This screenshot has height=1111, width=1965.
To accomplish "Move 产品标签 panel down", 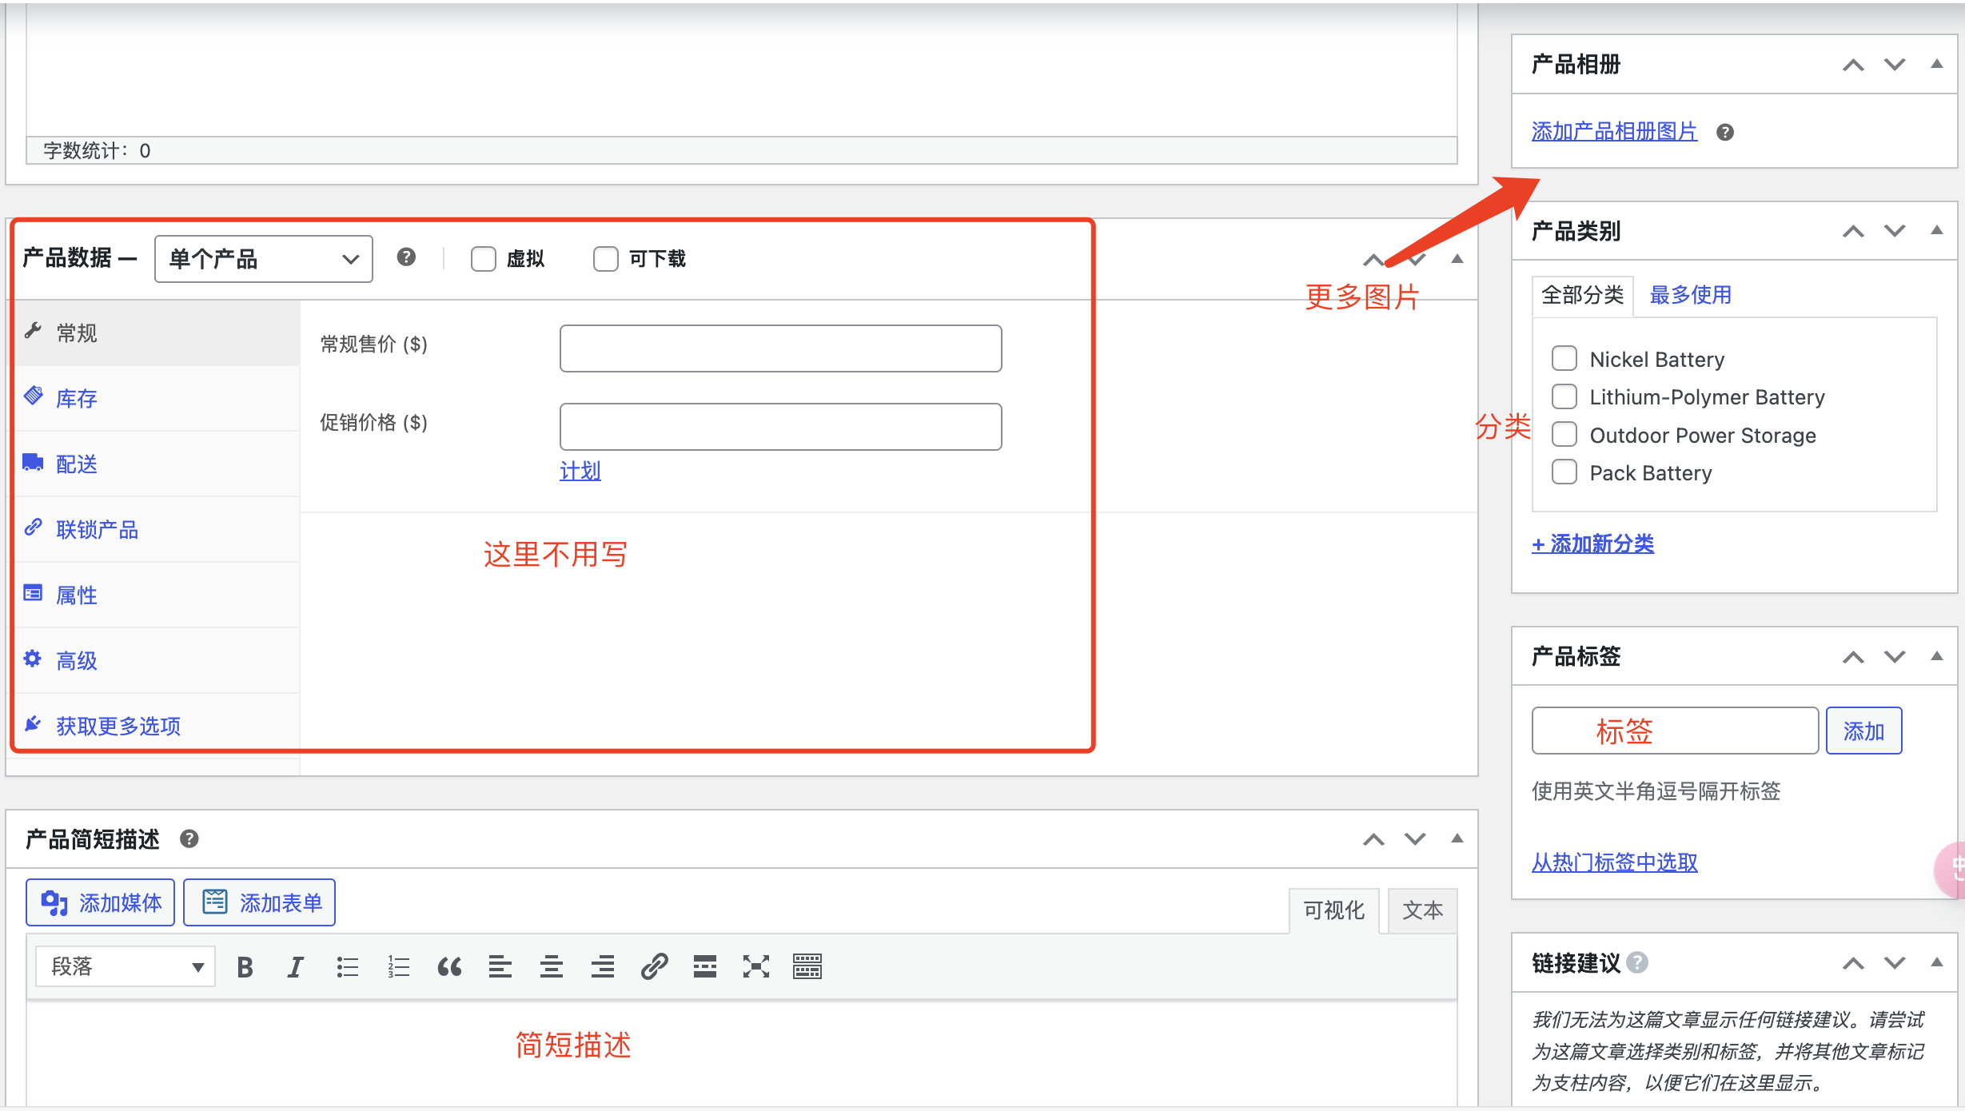I will tap(1895, 657).
